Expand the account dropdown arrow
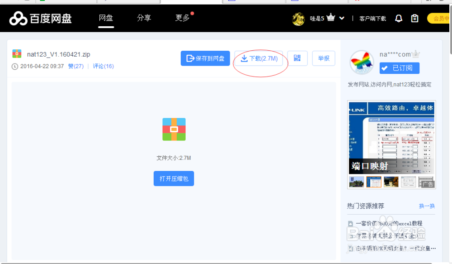This screenshot has height=264, width=452. coord(342,18)
